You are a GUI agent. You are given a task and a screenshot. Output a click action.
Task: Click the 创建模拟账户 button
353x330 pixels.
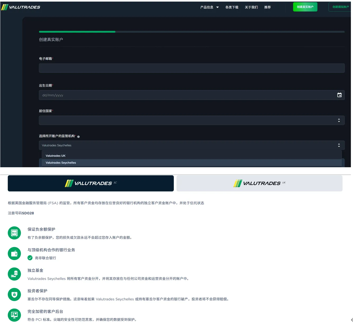tap(340, 7)
